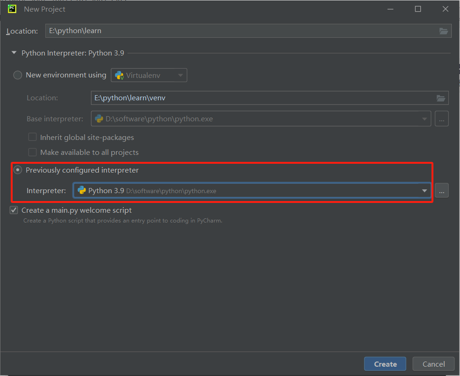Uncheck Create a main.py welcome script

tap(14, 210)
